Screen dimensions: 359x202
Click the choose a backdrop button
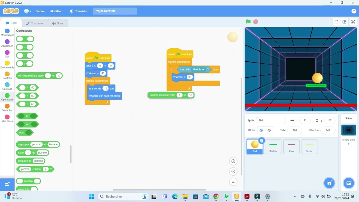349,183
